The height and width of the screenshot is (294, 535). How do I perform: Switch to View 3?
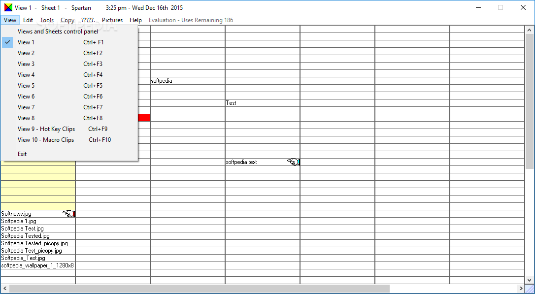coord(69,64)
